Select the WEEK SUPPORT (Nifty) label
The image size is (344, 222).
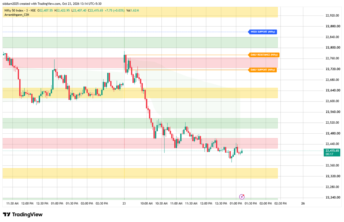click(x=263, y=32)
